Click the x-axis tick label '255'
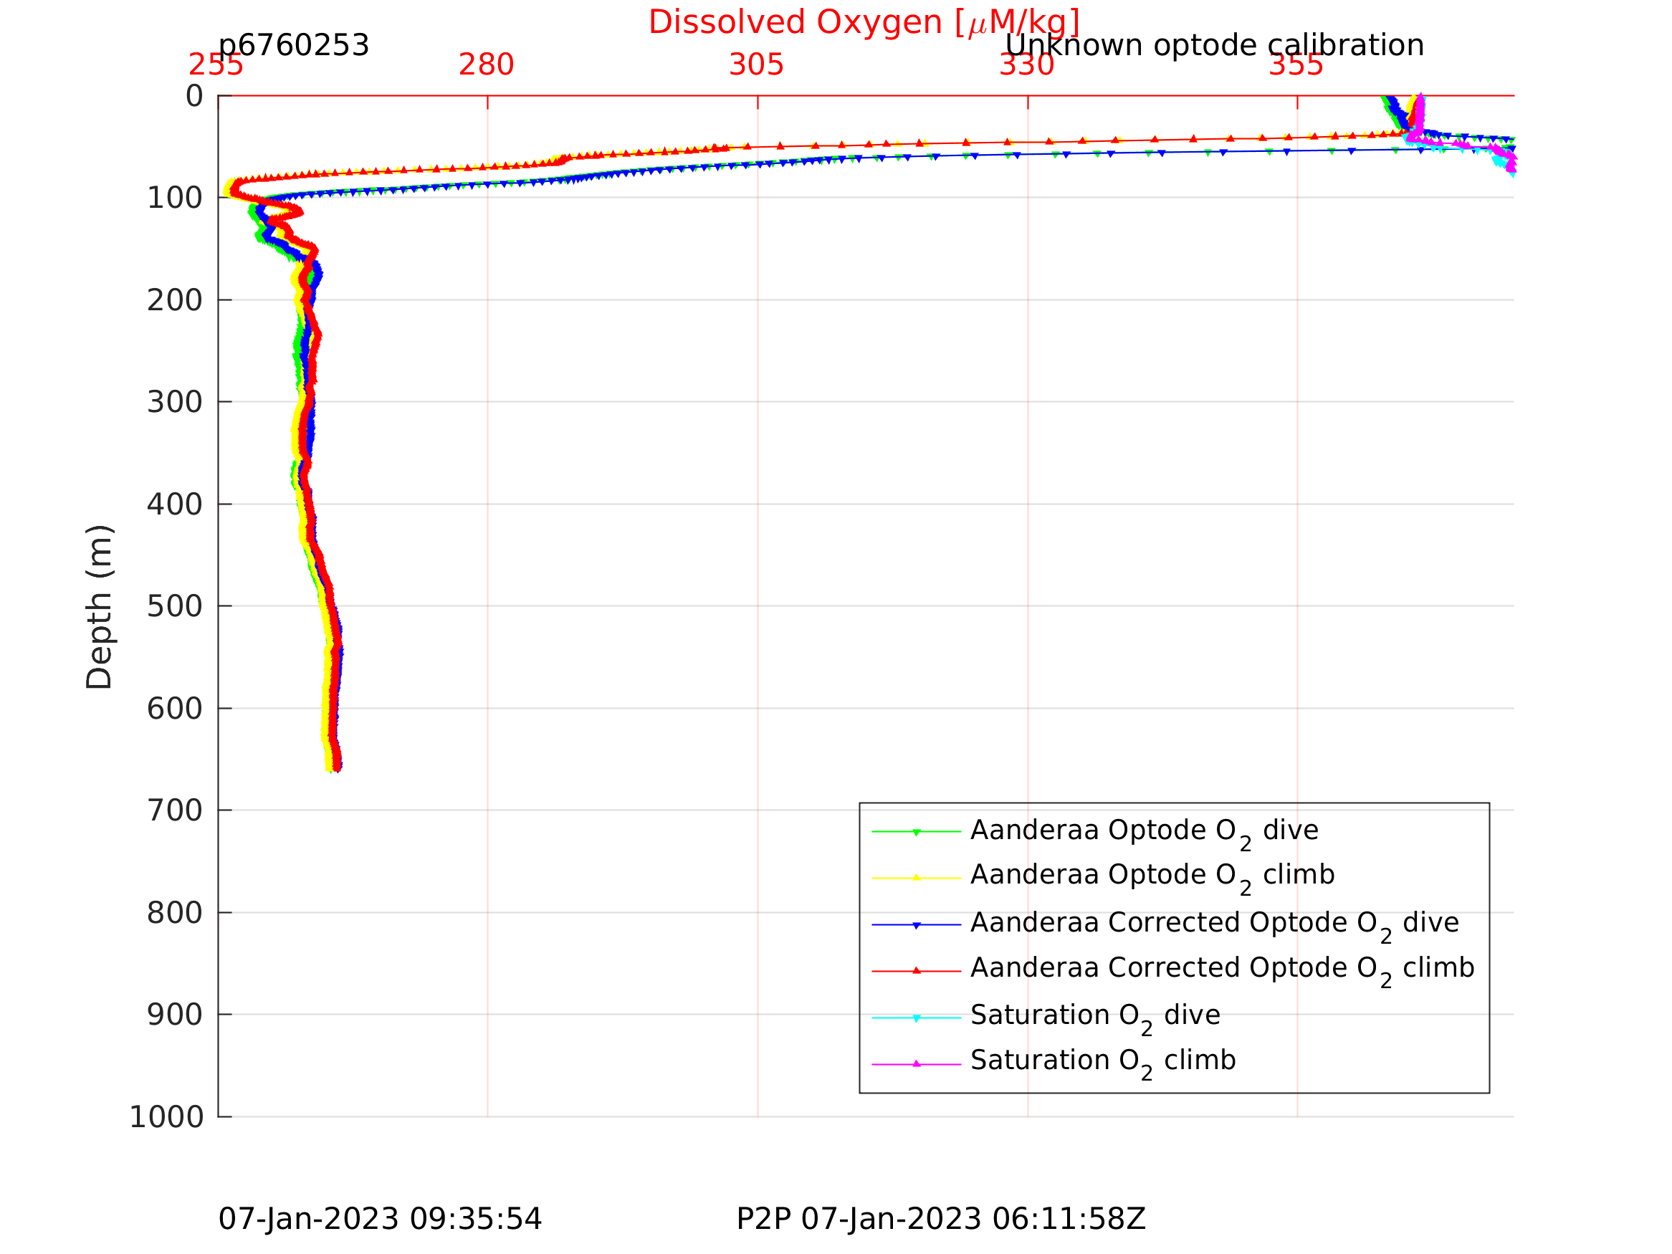This screenshot has width=1672, height=1254. pos(216,65)
